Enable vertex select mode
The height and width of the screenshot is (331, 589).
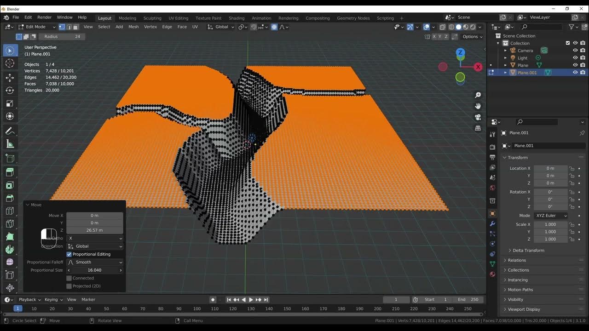(62, 27)
